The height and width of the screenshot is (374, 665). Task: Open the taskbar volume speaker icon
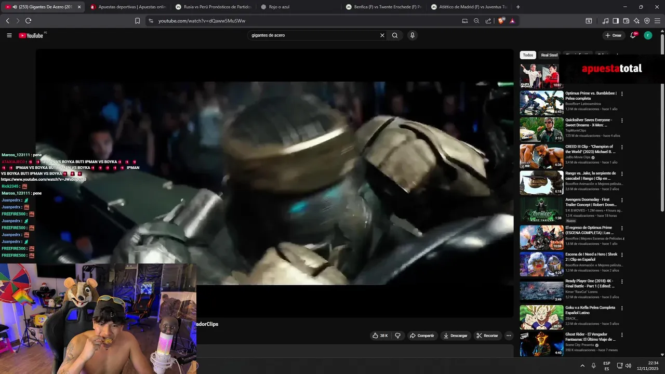pyautogui.click(x=628, y=366)
